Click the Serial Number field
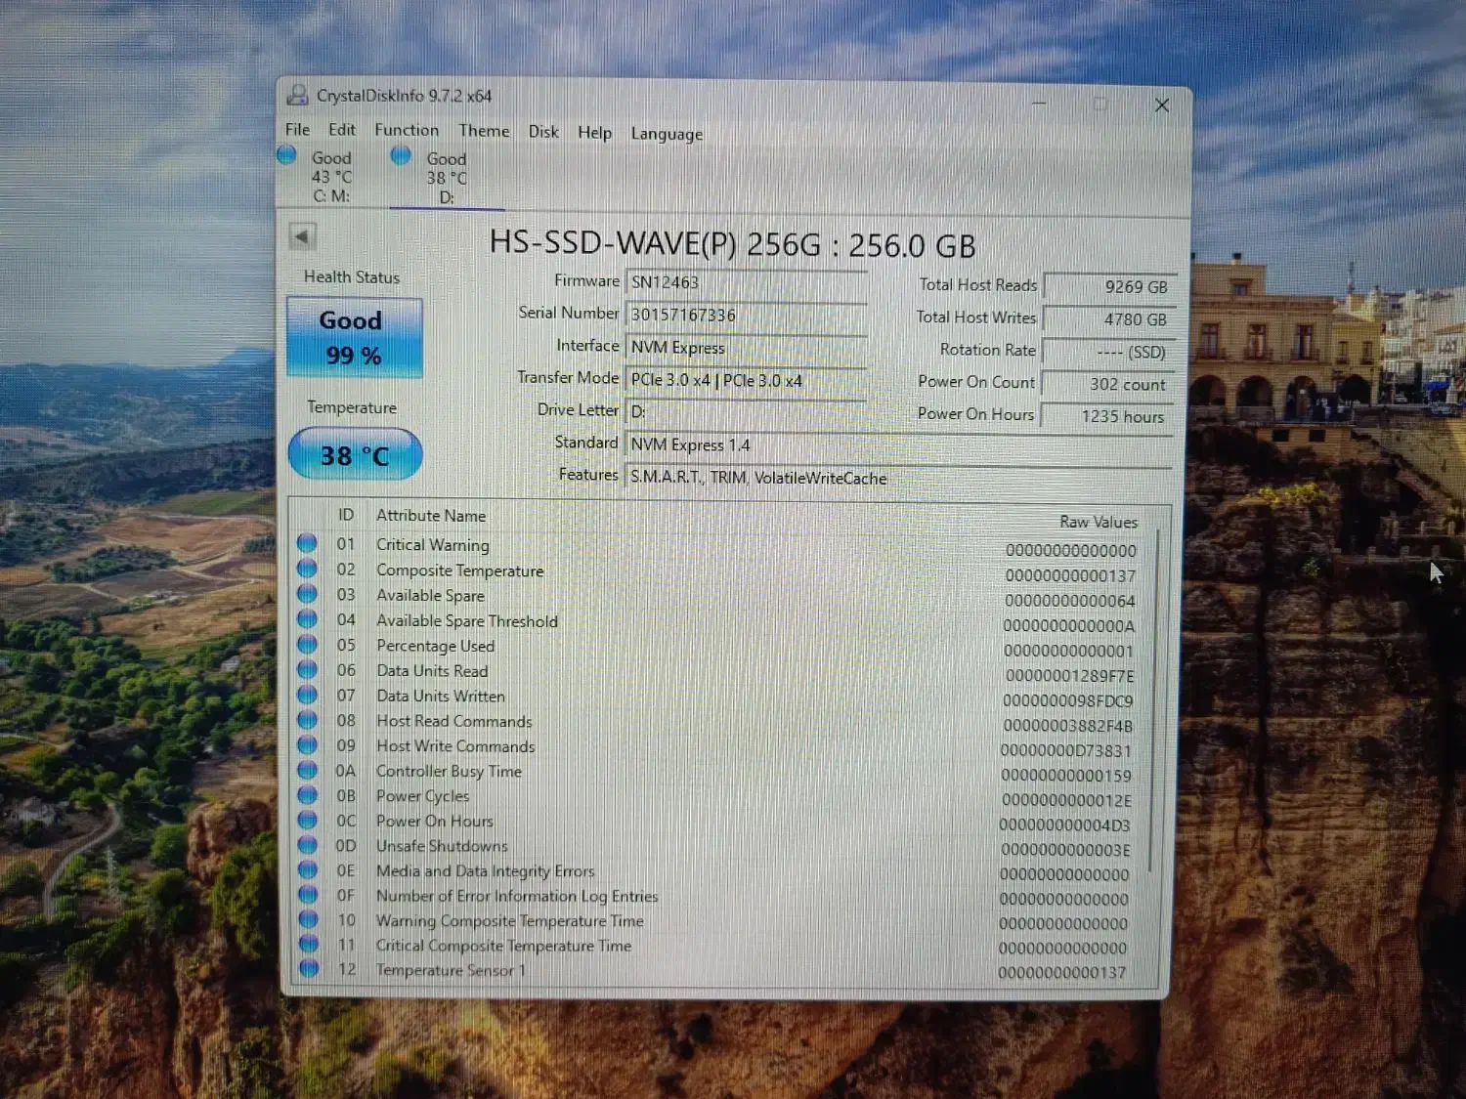 [x=746, y=314]
